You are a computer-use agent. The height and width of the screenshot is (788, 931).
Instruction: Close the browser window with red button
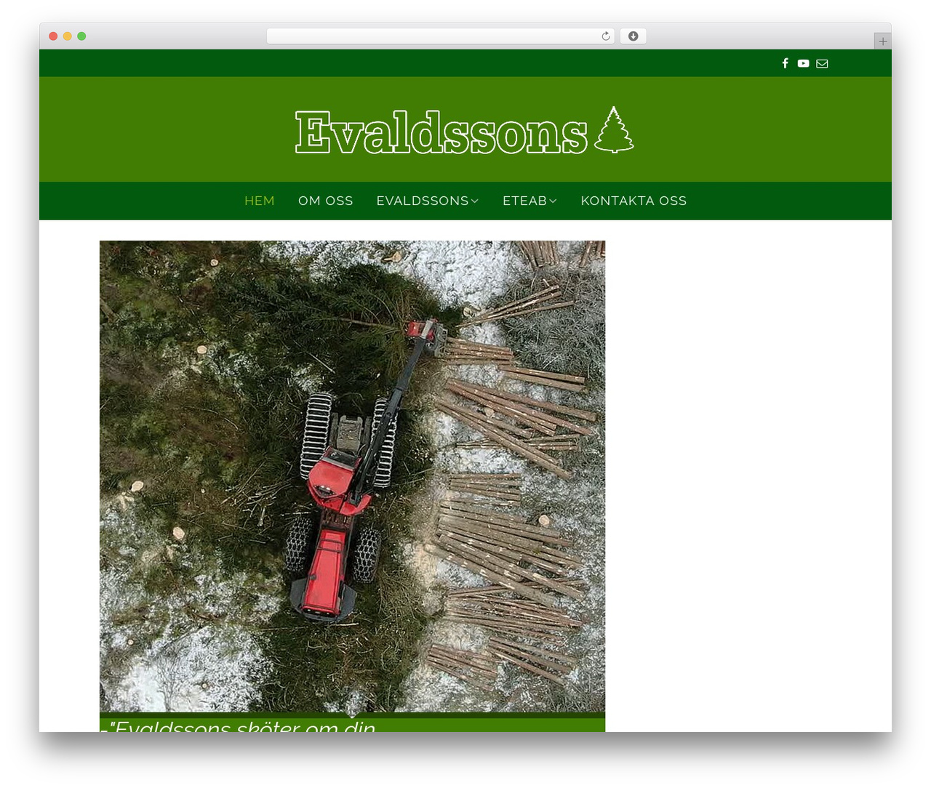click(53, 36)
